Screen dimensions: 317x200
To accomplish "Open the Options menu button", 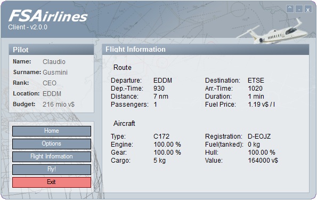I will coord(52,143).
